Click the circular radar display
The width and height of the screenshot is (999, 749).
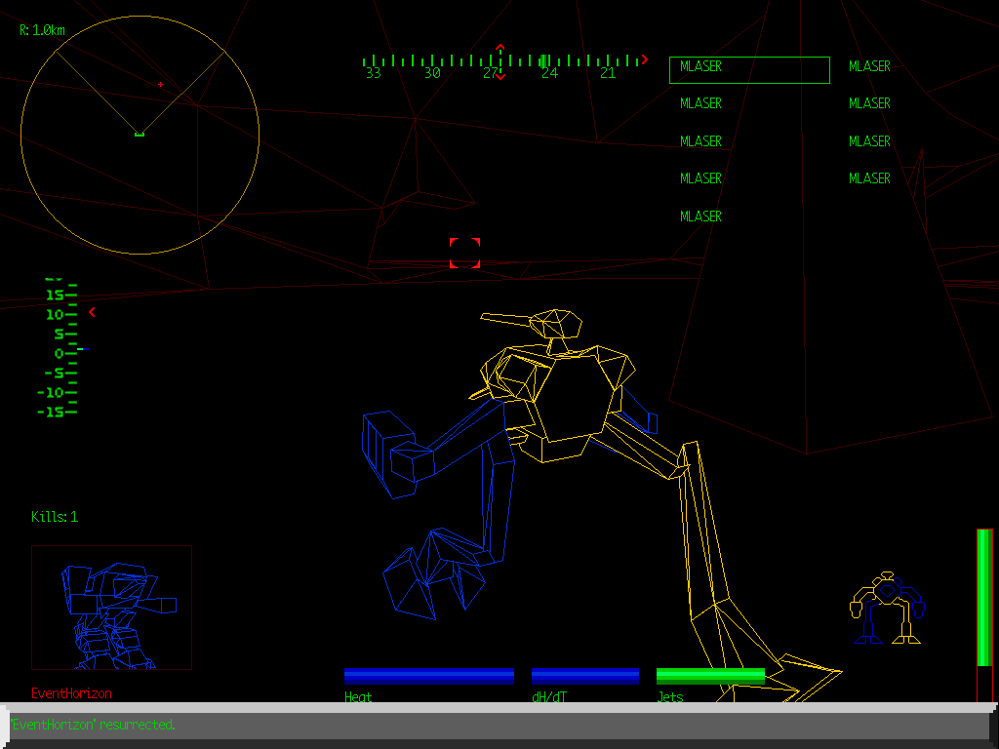pyautogui.click(x=140, y=134)
